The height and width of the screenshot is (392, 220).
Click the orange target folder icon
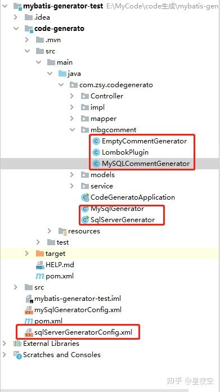(x=40, y=254)
